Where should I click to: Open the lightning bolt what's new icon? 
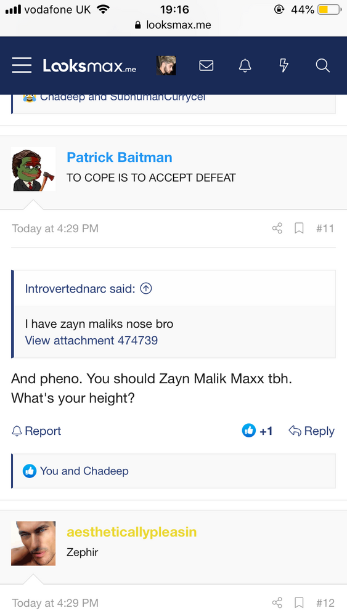pos(284,65)
